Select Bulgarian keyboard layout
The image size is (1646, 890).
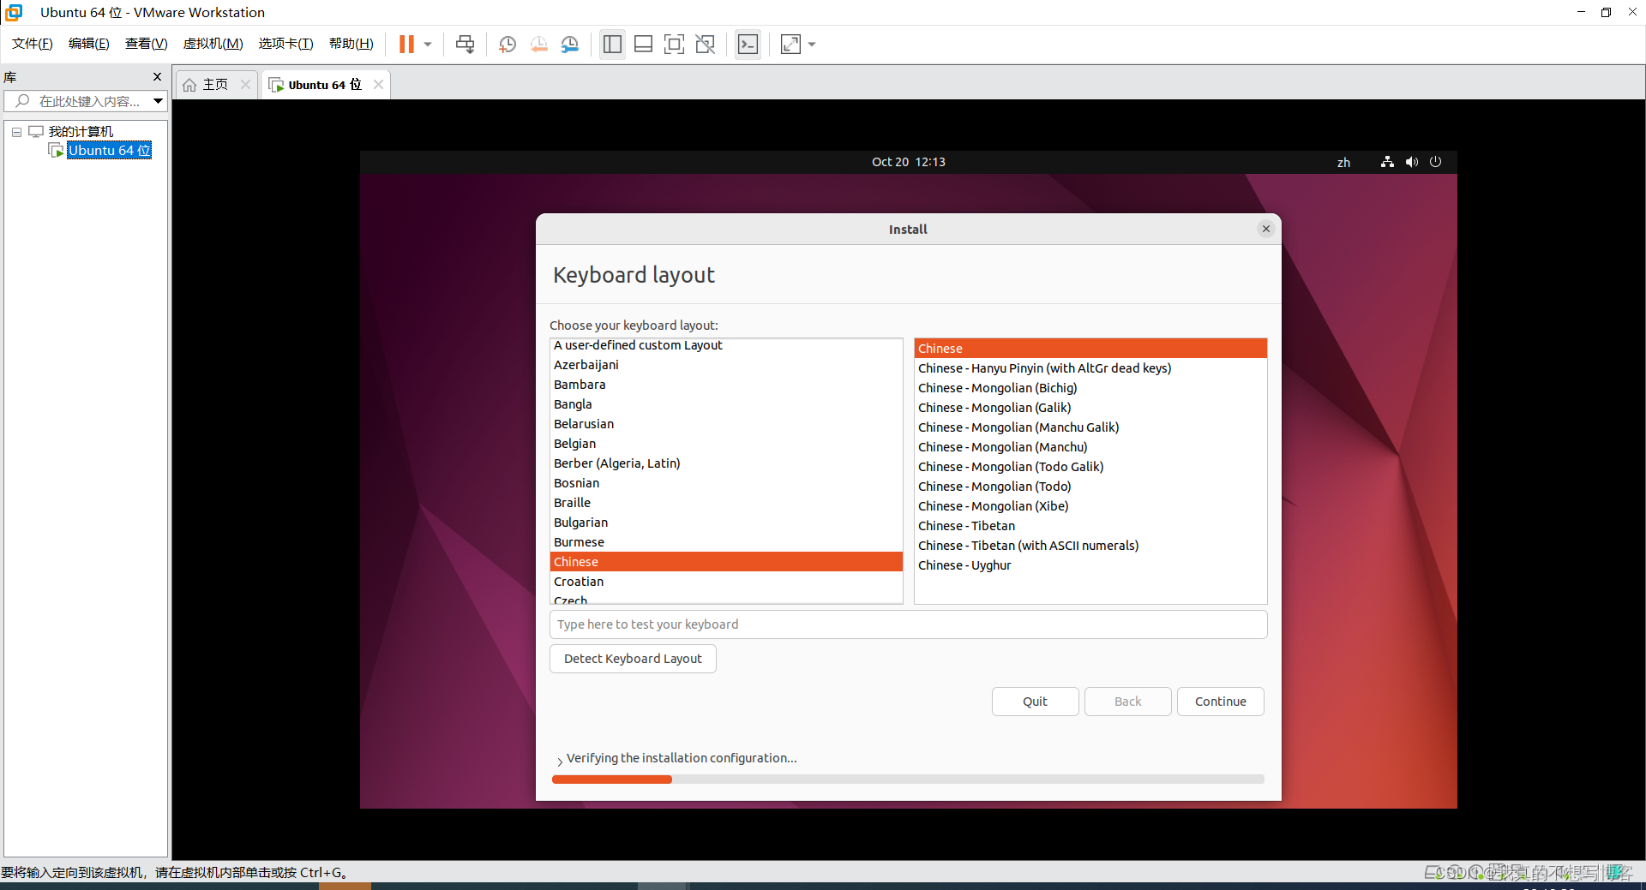(726, 523)
